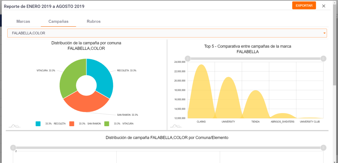Image resolution: width=338 pixels, height=163 pixels.
Task: Click the Comuna/Elemento distribution chart title
Action: coord(167,138)
